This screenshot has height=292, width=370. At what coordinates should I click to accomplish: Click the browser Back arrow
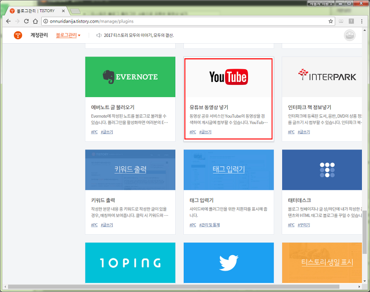click(x=8, y=21)
